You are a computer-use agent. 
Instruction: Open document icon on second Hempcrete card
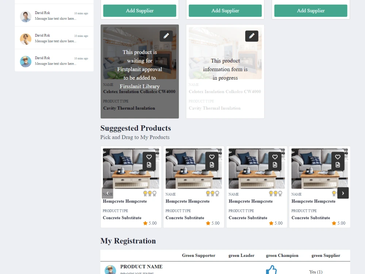click(x=212, y=165)
